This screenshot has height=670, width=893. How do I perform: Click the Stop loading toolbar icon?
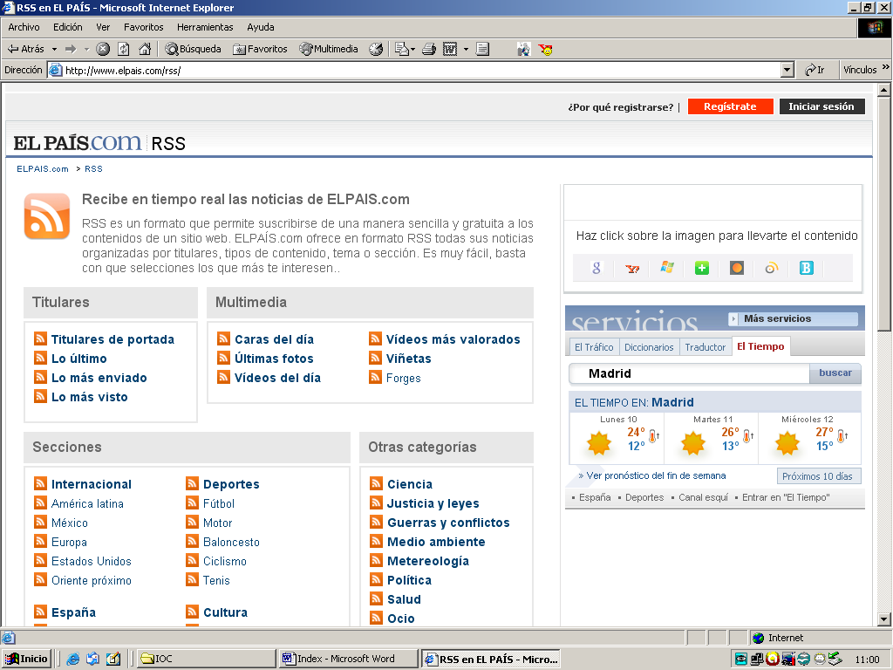pyautogui.click(x=103, y=50)
